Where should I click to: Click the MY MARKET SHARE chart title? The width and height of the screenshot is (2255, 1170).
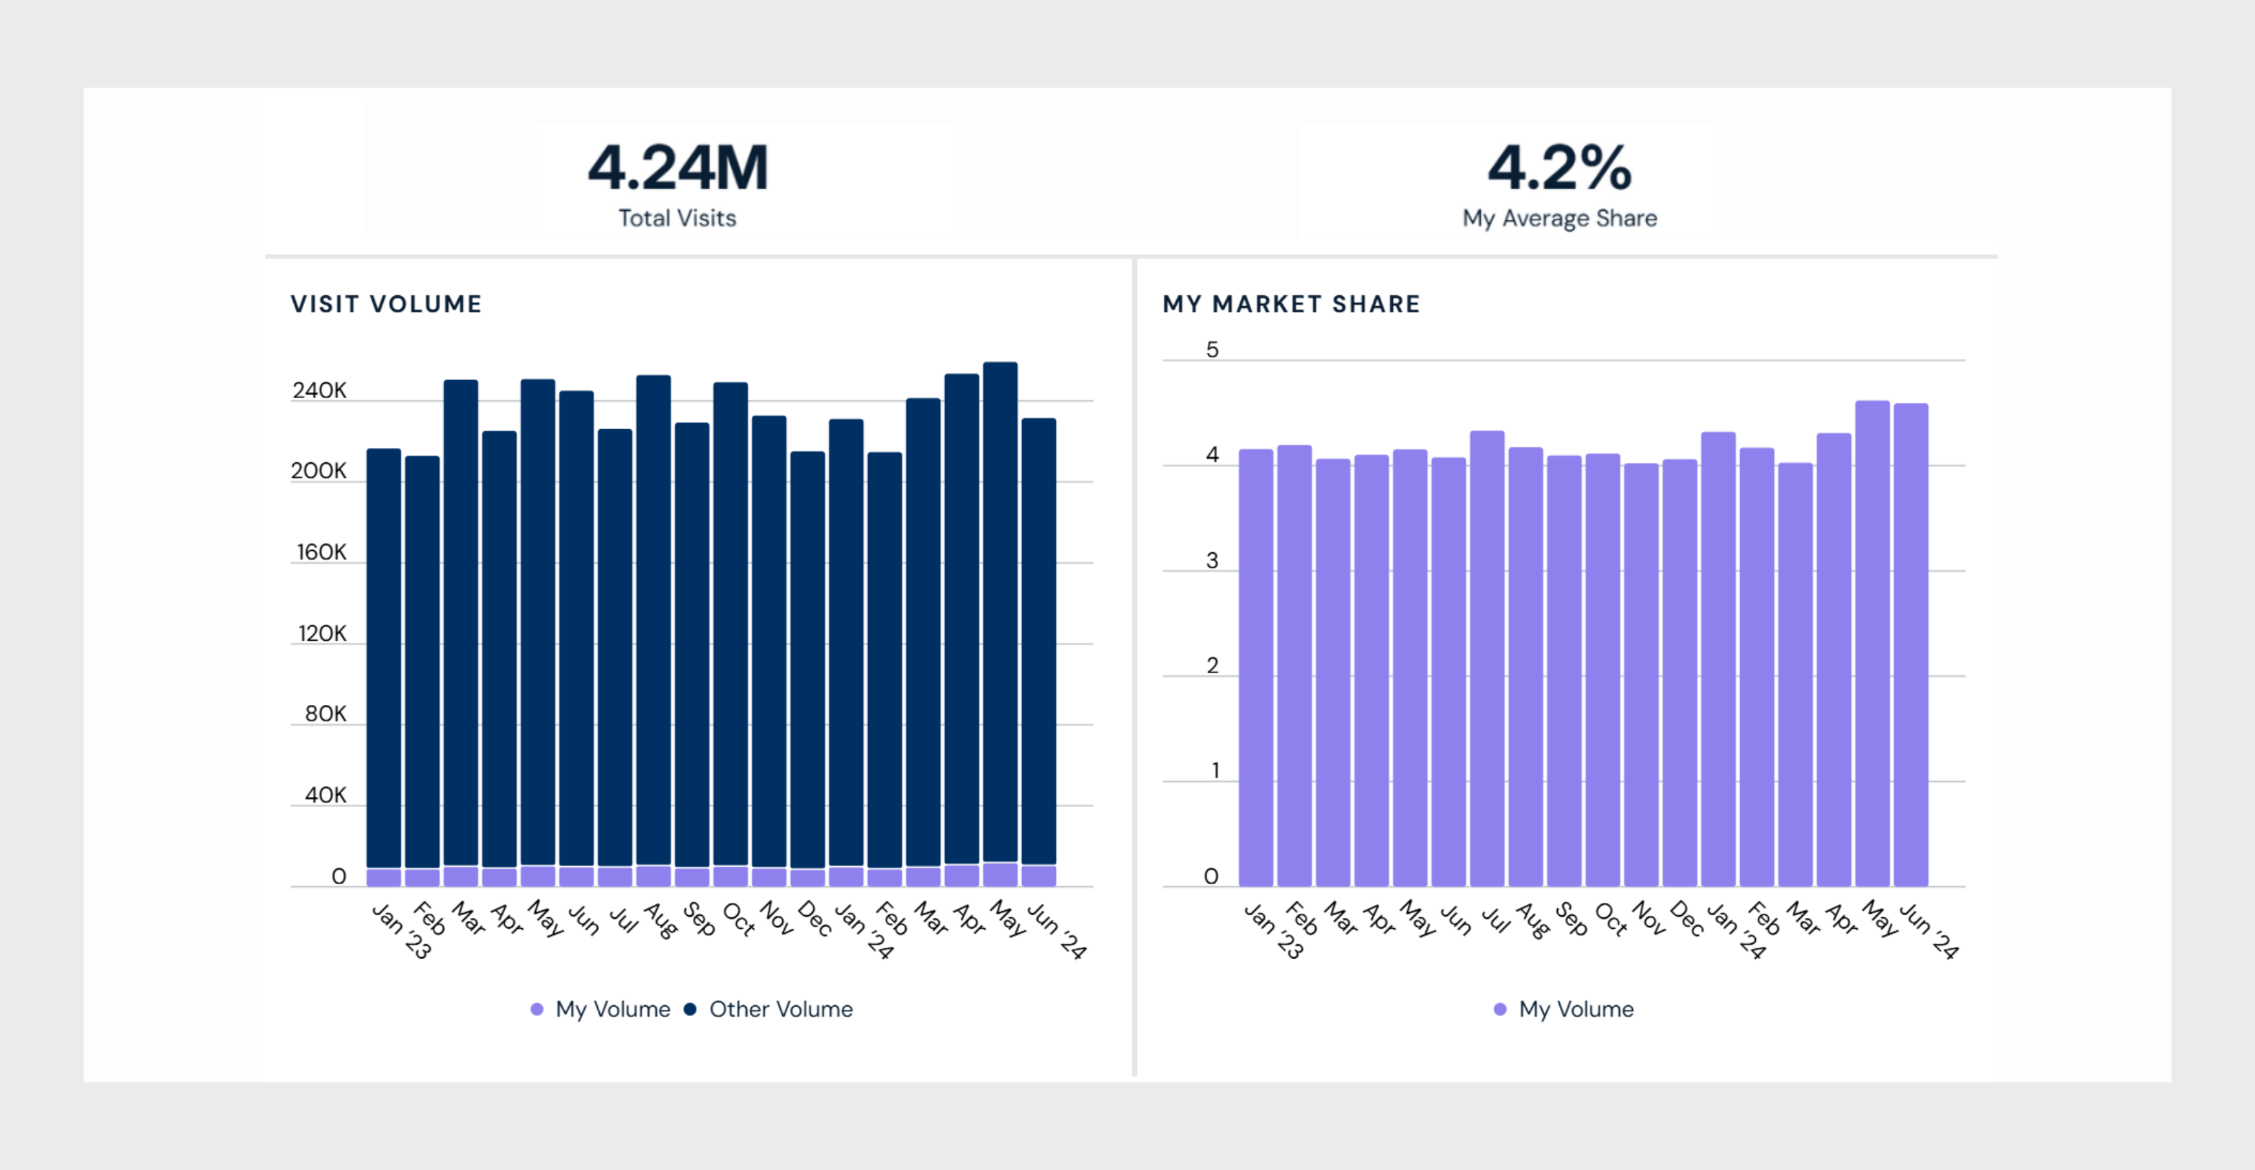click(1291, 304)
